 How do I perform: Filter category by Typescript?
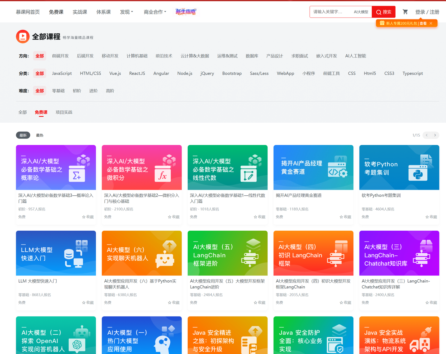(x=413, y=73)
